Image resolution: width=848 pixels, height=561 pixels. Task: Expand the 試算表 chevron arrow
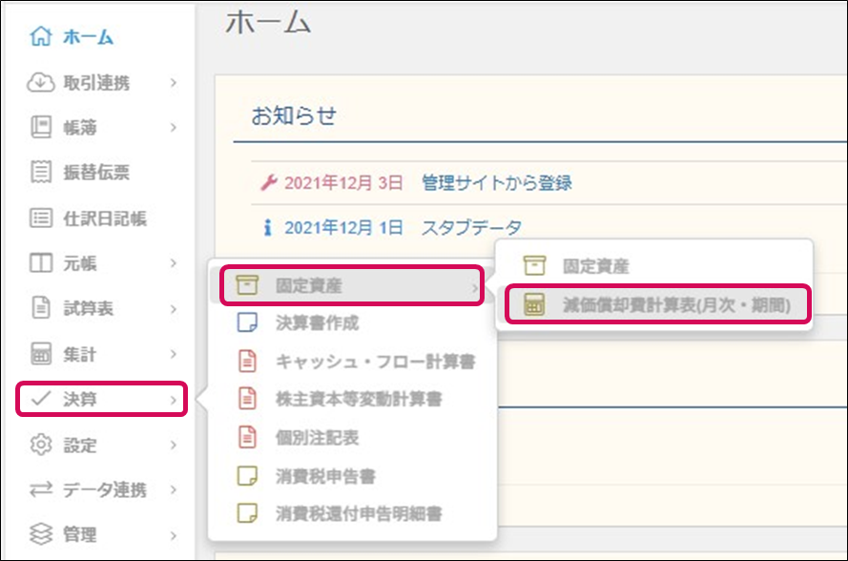click(173, 309)
